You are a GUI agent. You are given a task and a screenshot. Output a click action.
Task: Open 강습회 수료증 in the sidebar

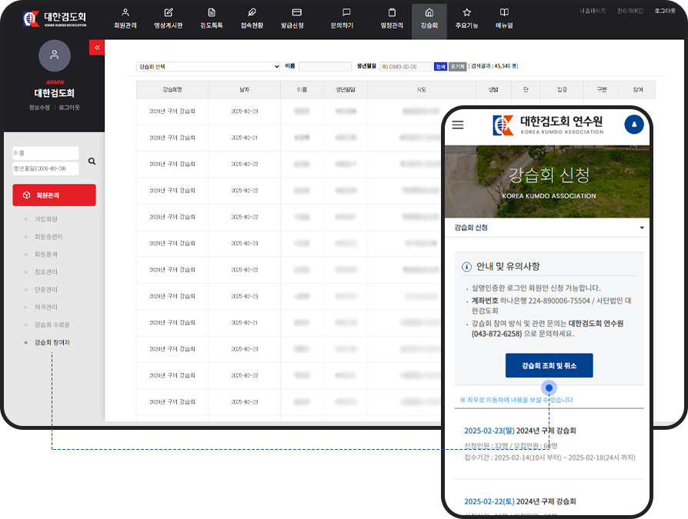[x=52, y=324]
